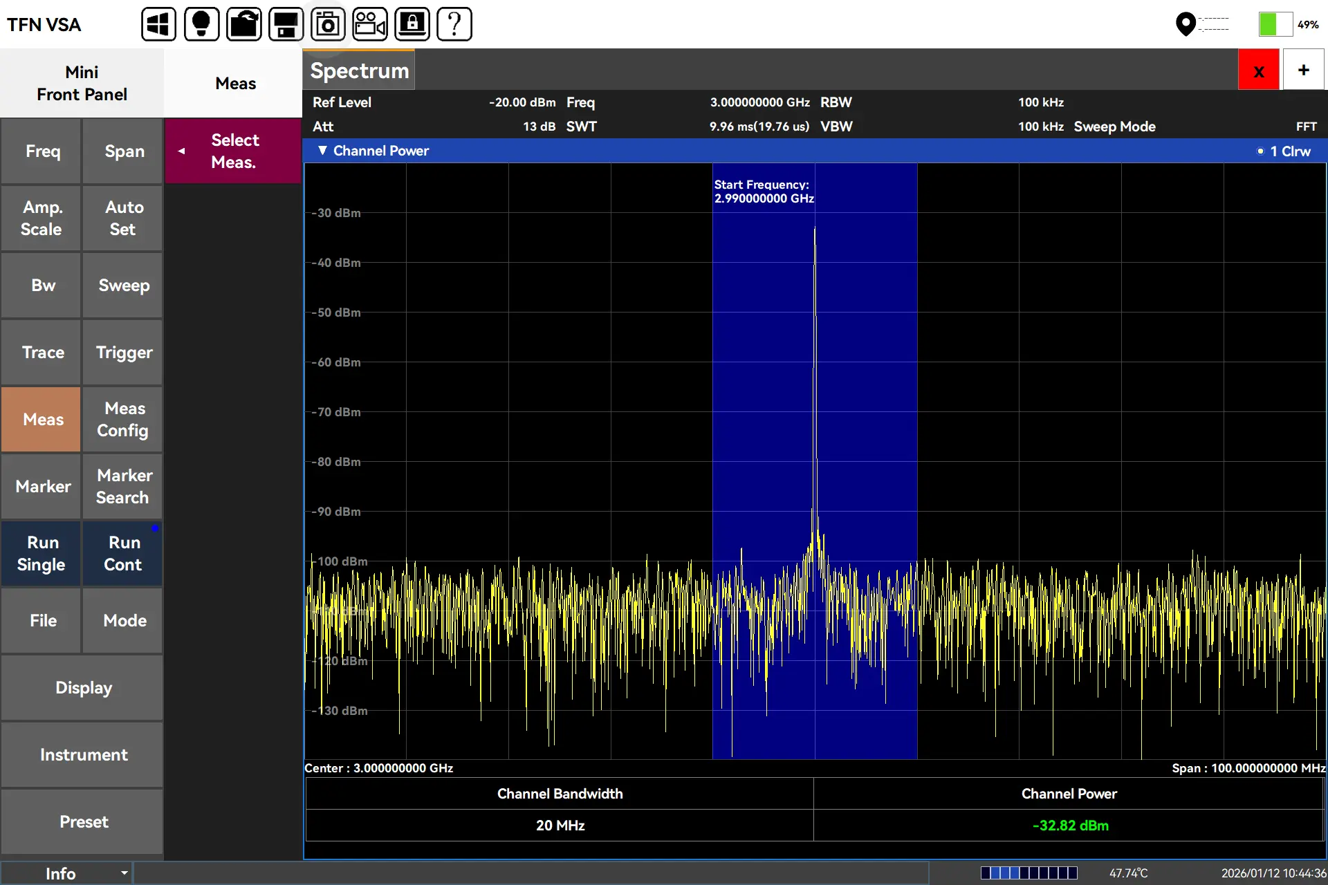1328x885 pixels.
Task: Open the Bw settings button
Action: tap(41, 285)
